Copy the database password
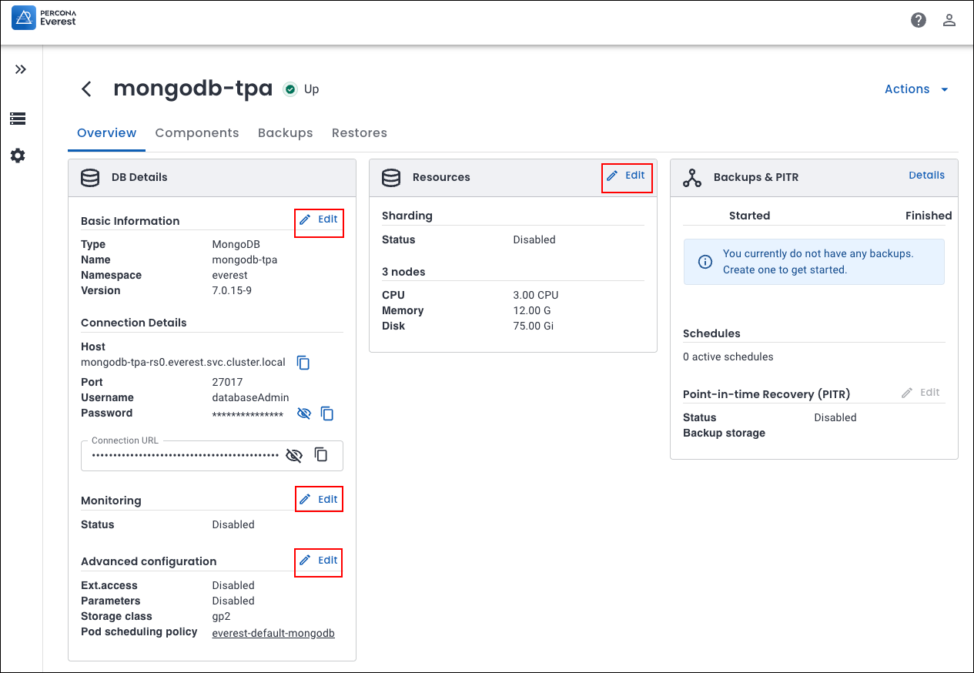 click(x=327, y=414)
